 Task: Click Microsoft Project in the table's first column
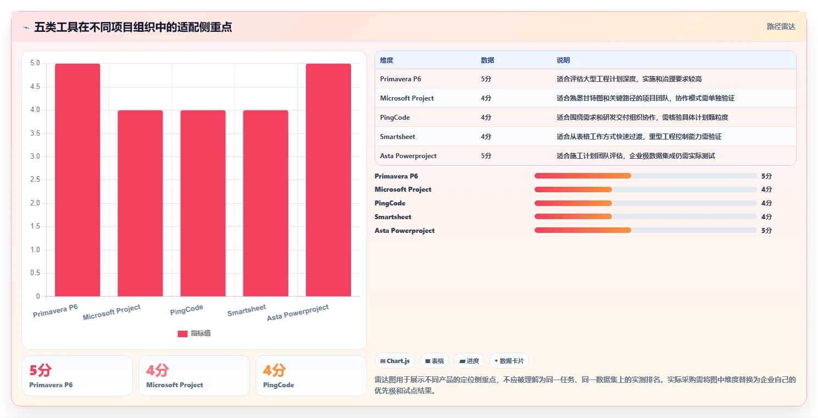407,98
